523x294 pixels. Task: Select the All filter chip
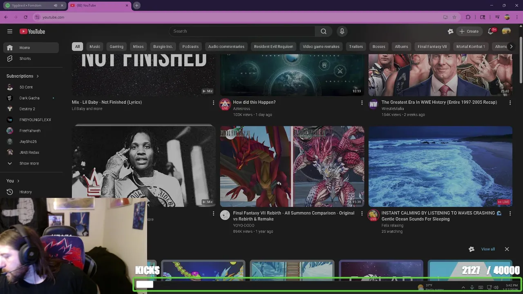coord(77,47)
